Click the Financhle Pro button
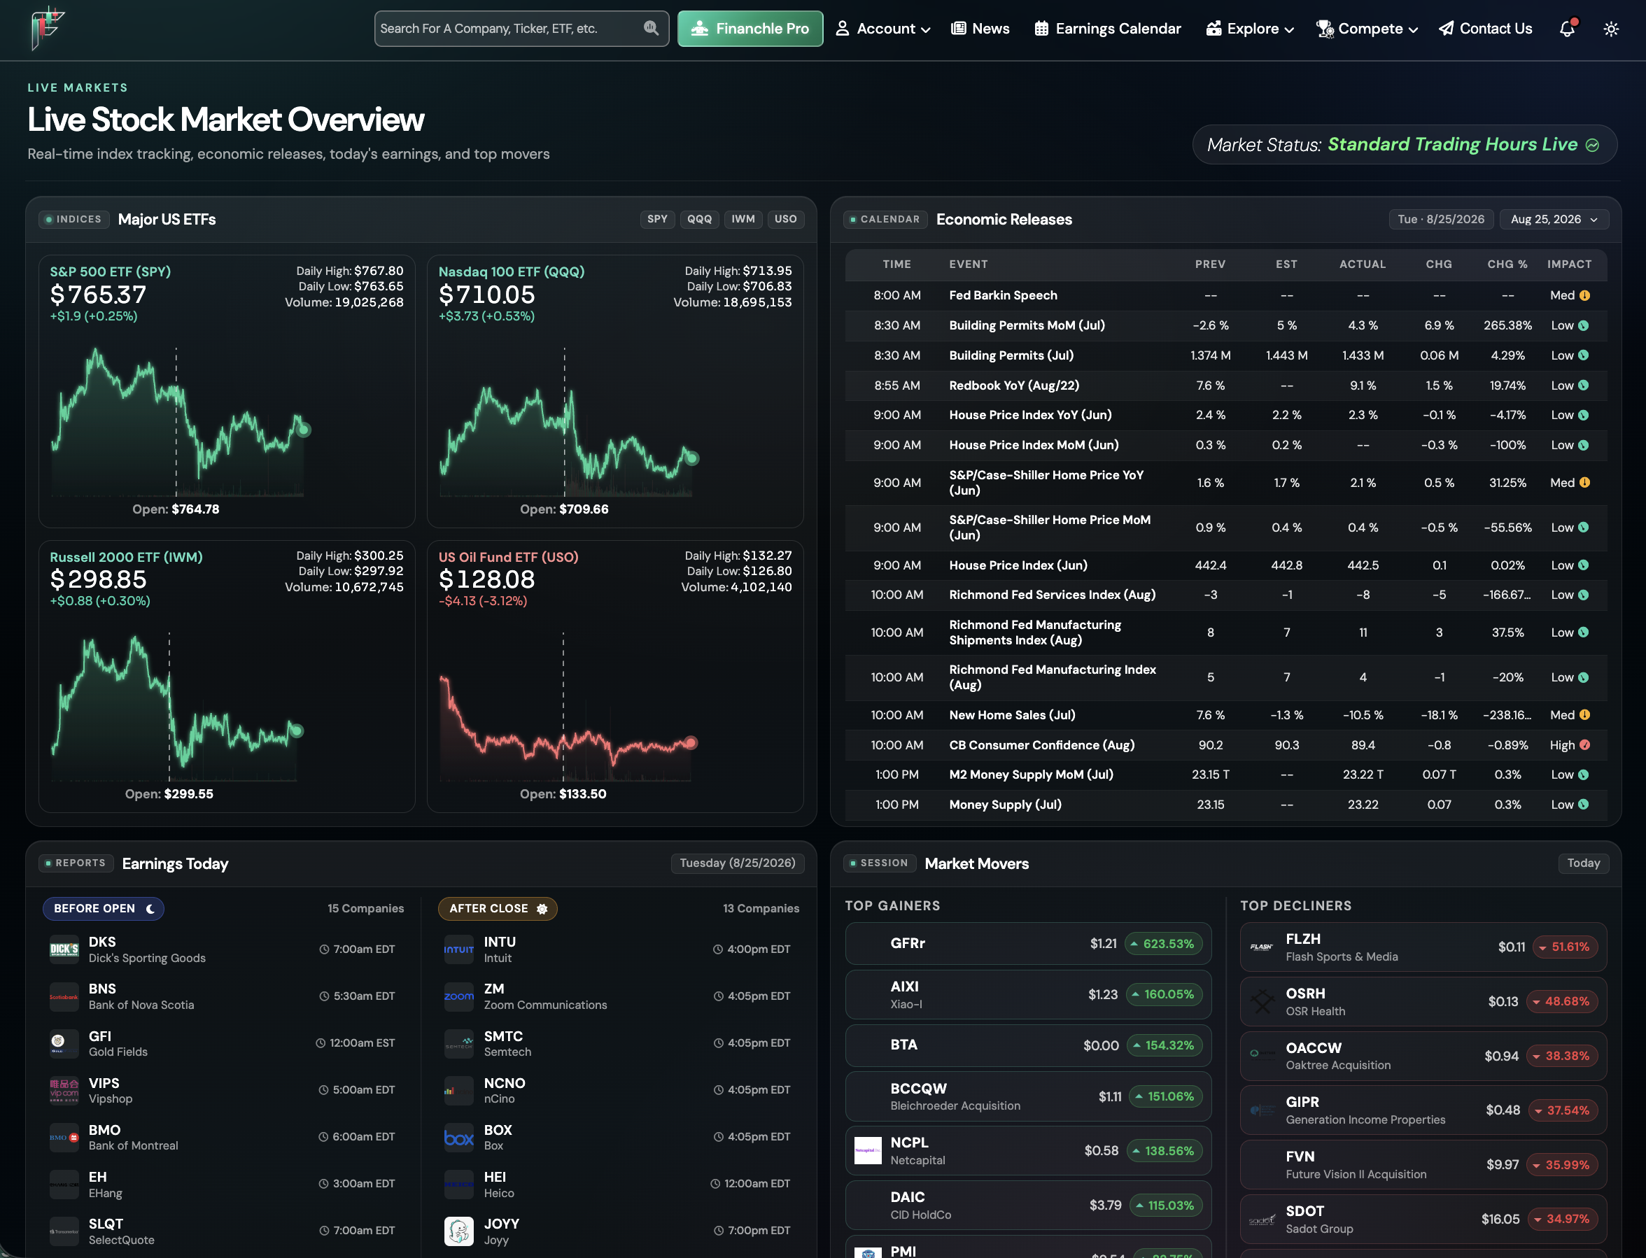Screen dimensions: 1646x1258 [750, 29]
